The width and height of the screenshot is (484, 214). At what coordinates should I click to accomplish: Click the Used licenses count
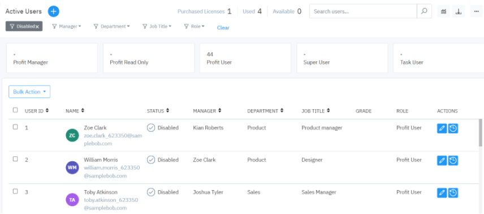(260, 11)
